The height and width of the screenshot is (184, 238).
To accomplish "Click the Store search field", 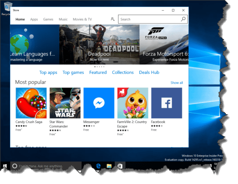I will tap(153, 19).
